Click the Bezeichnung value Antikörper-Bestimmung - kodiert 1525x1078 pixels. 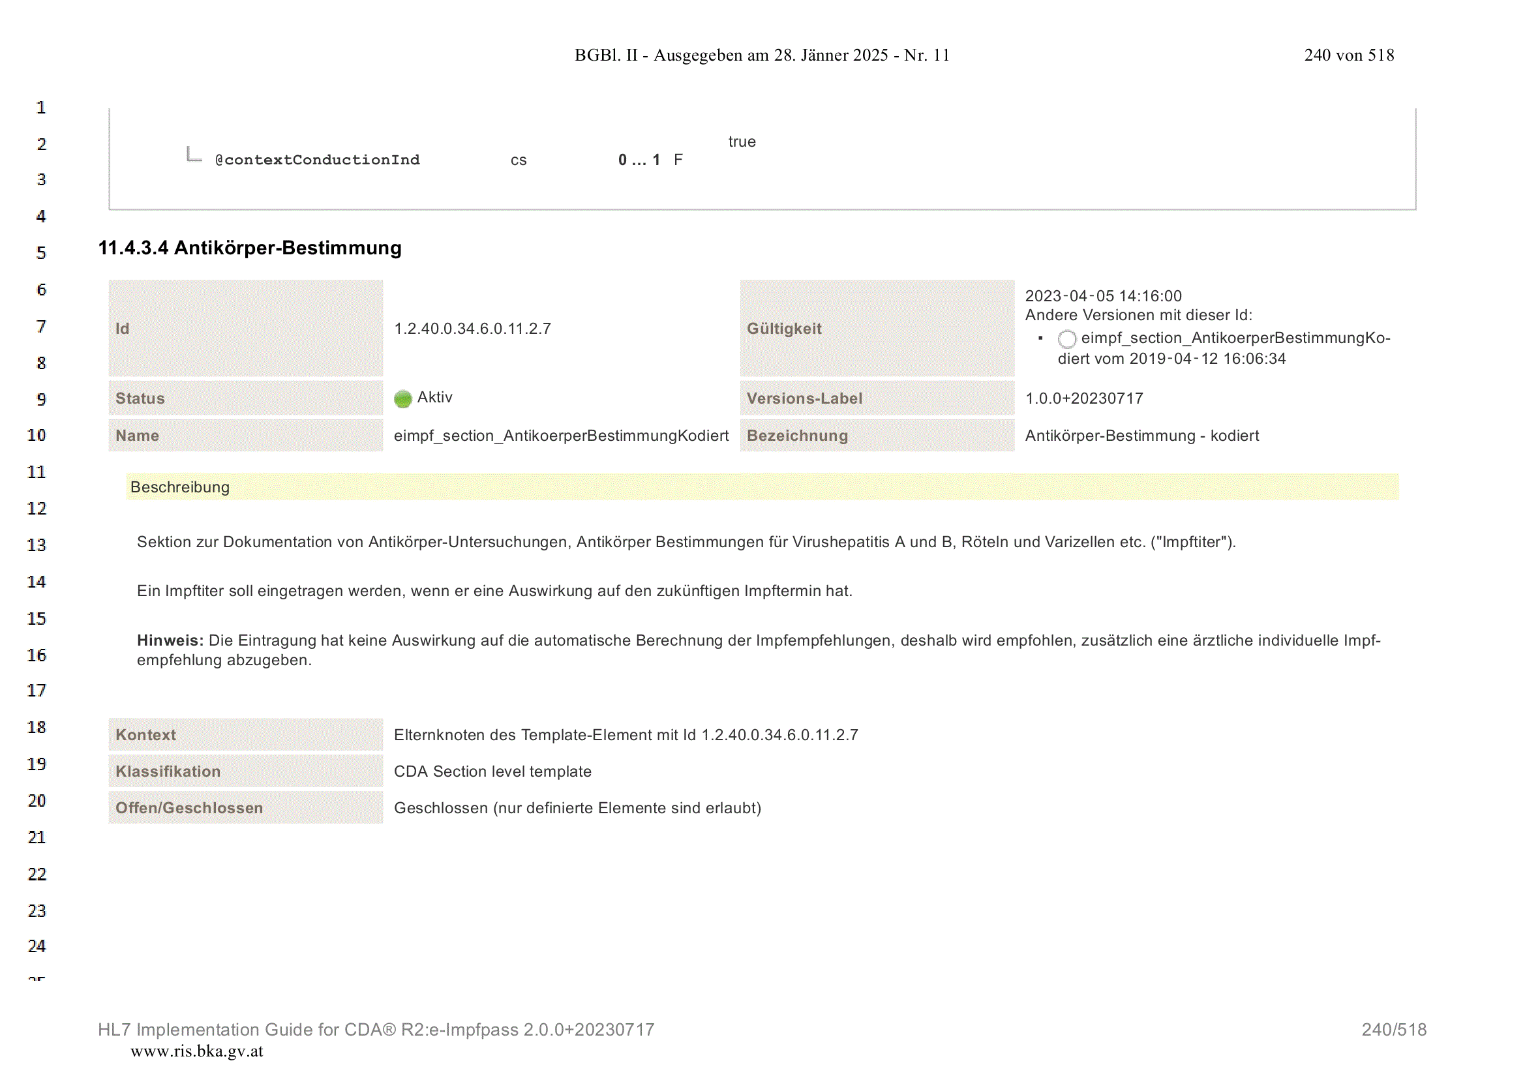click(x=1141, y=436)
